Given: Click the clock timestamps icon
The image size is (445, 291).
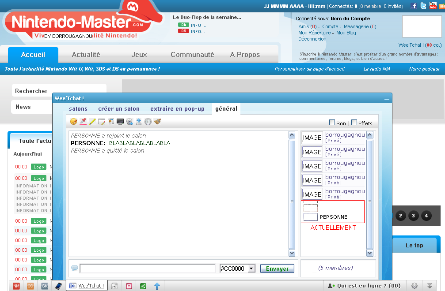Looking at the screenshot, I should pyautogui.click(x=148, y=122).
